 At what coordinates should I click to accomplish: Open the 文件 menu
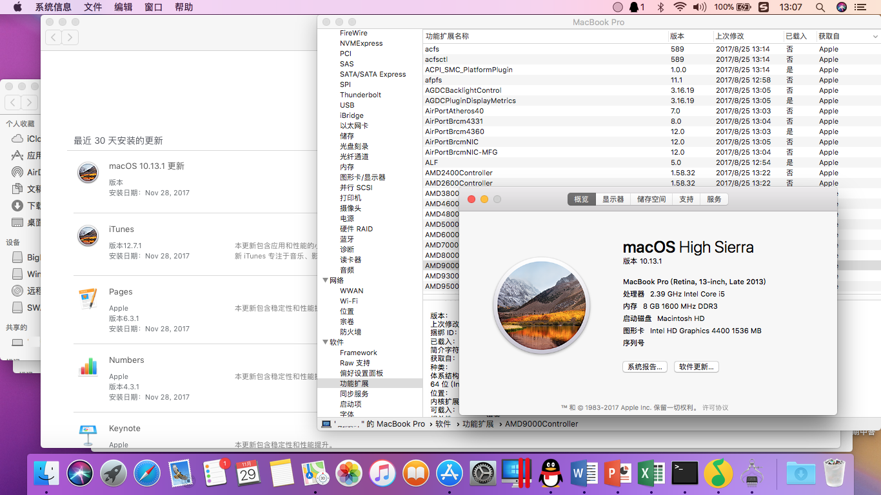pos(93,7)
